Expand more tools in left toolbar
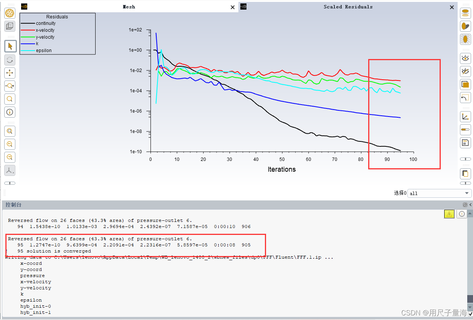Screen dimensions: 473x320 click(x=10, y=183)
